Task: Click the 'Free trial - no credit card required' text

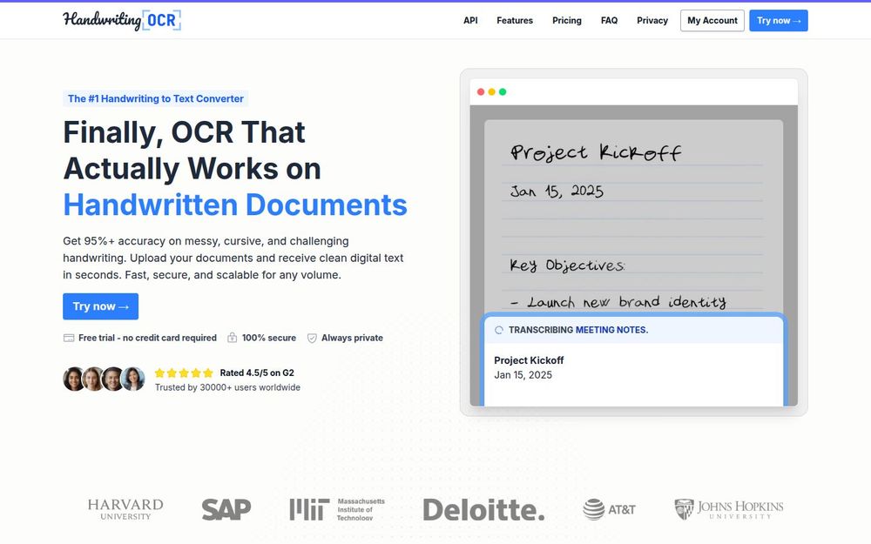Action: [x=147, y=338]
